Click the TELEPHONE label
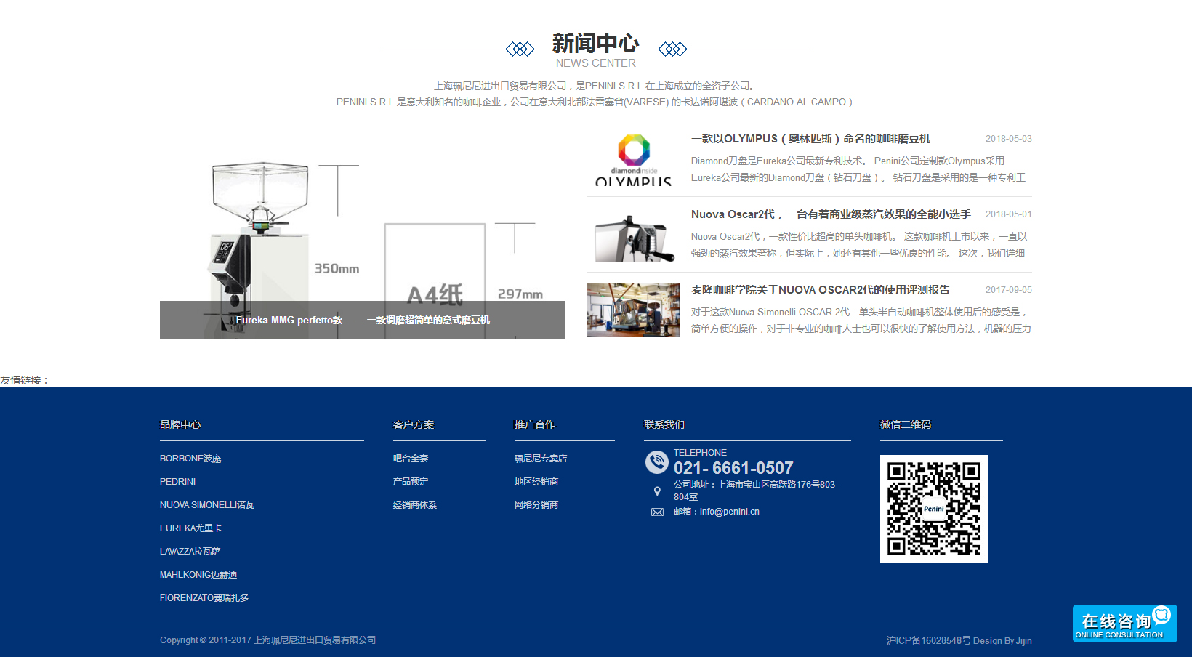This screenshot has height=657, width=1192. click(700, 453)
